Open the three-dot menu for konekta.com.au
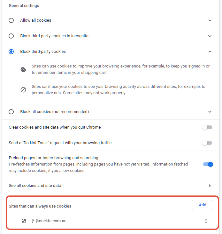Screen dimensions: 222x234 pos(206,221)
